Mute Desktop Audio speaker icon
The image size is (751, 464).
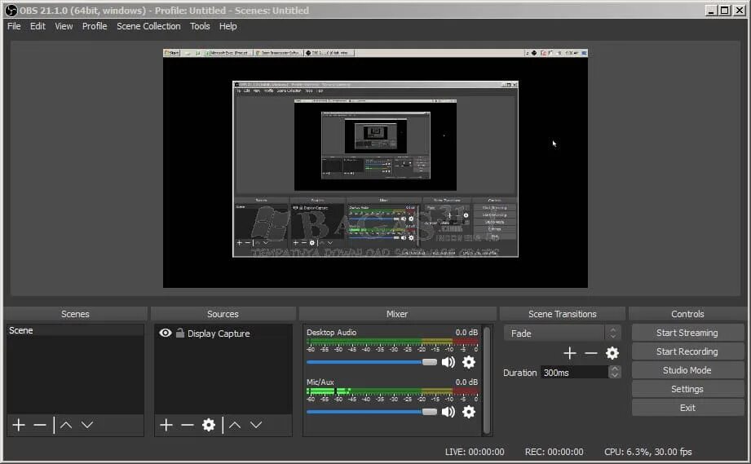[x=448, y=362]
